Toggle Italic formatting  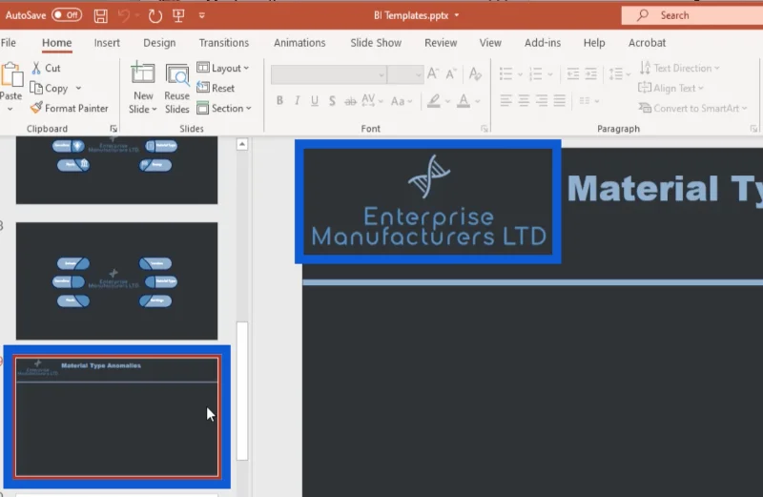297,101
